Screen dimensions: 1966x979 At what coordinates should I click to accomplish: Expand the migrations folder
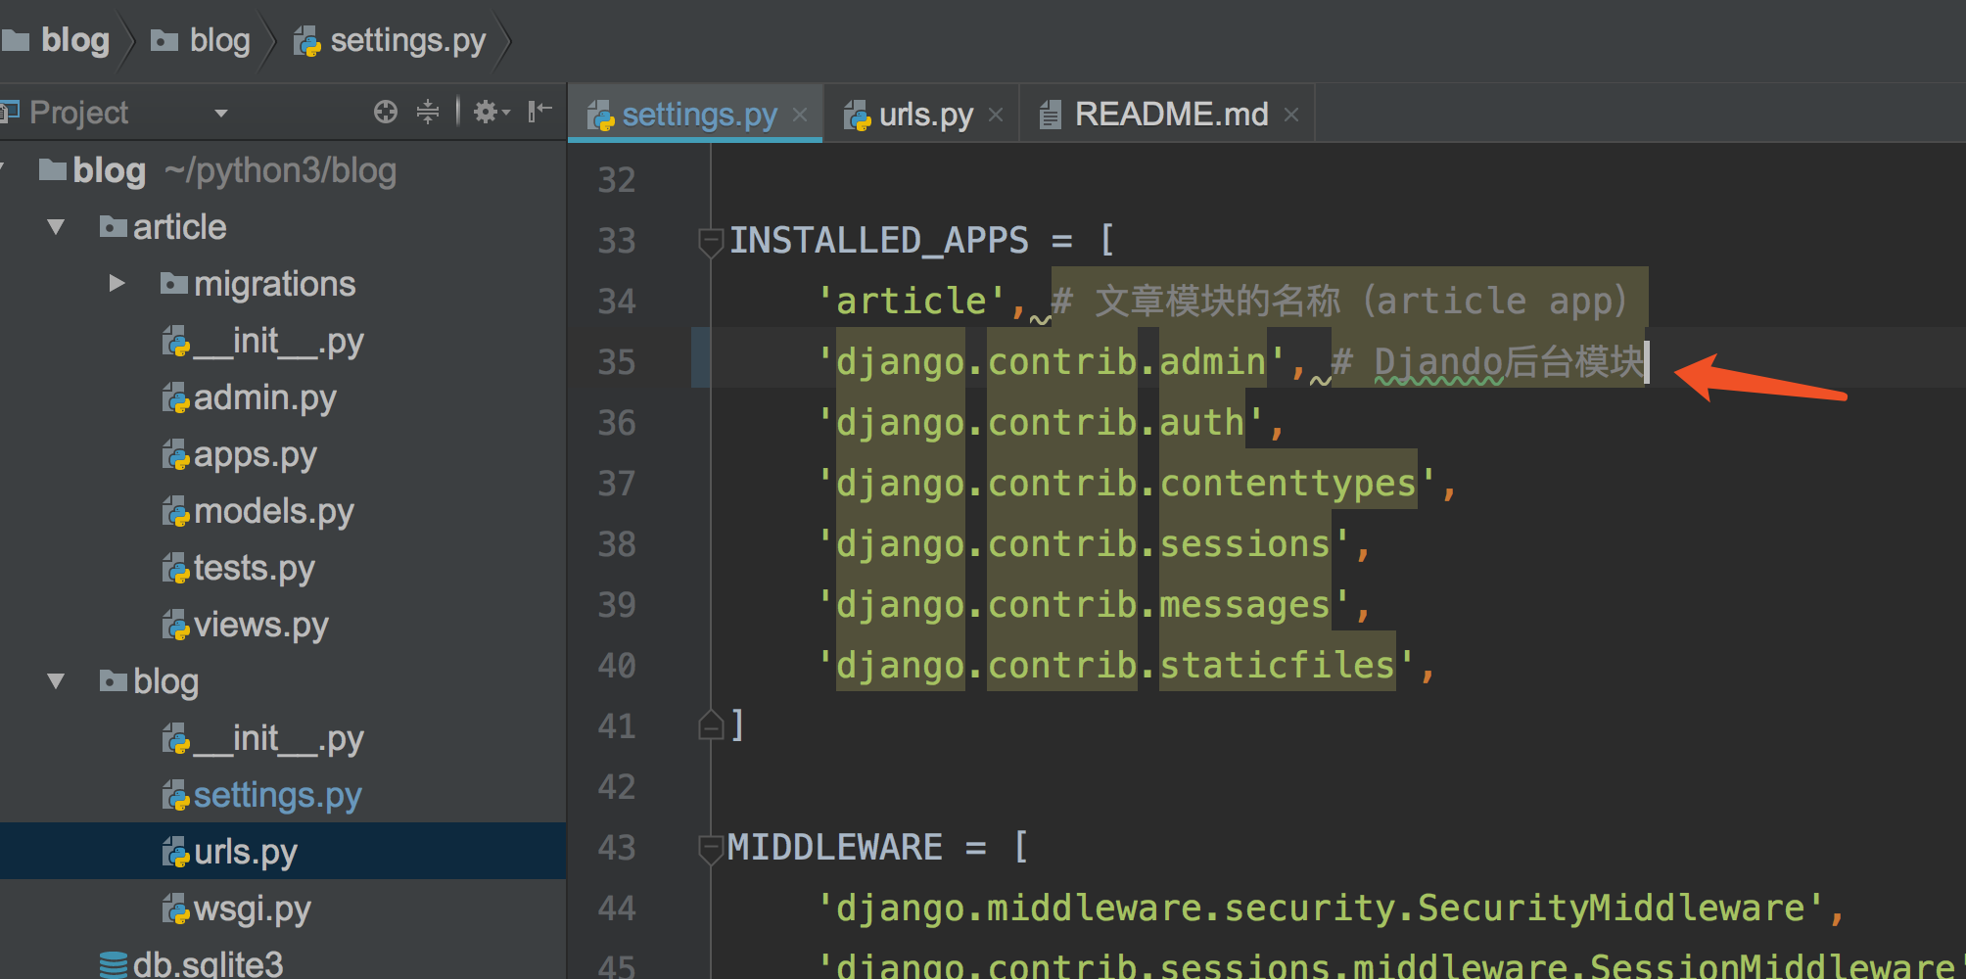[x=117, y=284]
